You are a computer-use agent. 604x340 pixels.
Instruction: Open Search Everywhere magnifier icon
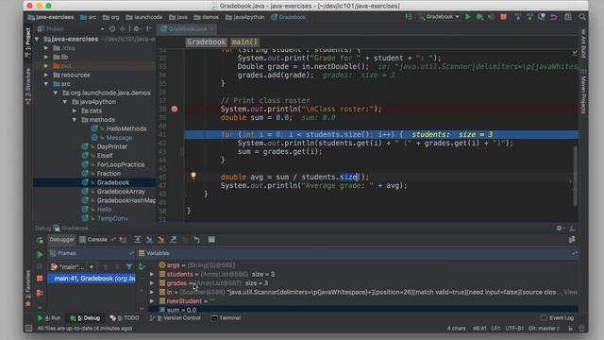click(x=582, y=17)
